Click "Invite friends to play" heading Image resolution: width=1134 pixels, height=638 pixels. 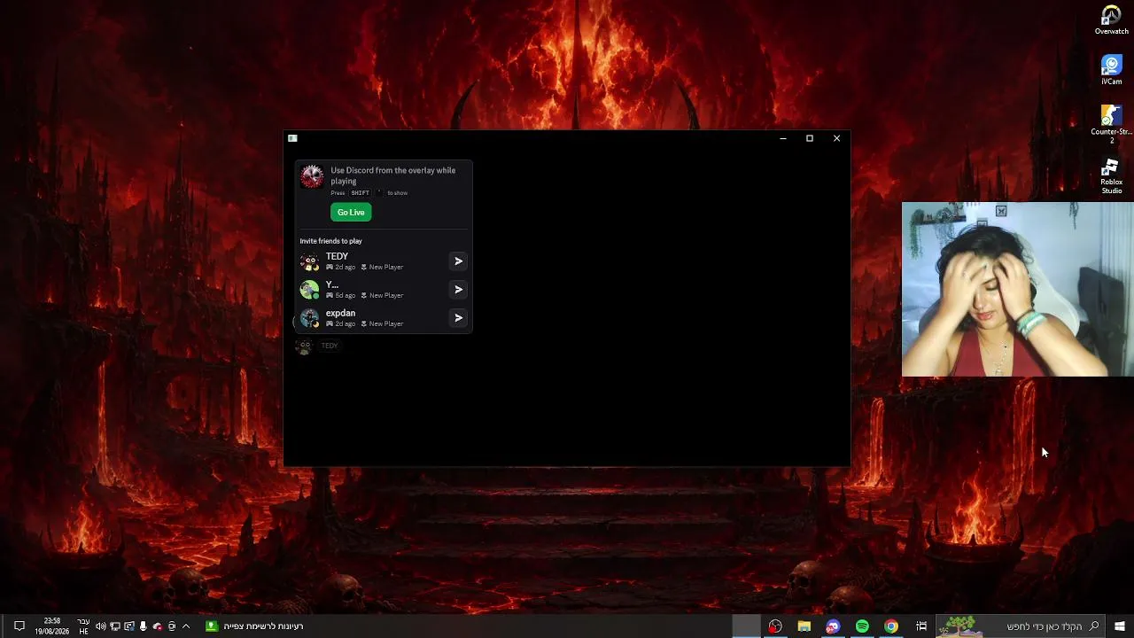pos(330,241)
